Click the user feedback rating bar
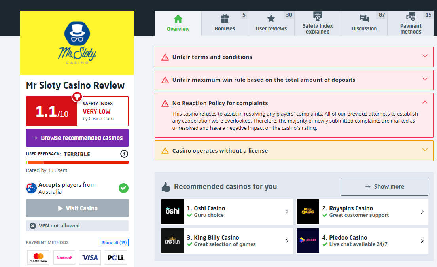The width and height of the screenshot is (437, 267). 77,162
